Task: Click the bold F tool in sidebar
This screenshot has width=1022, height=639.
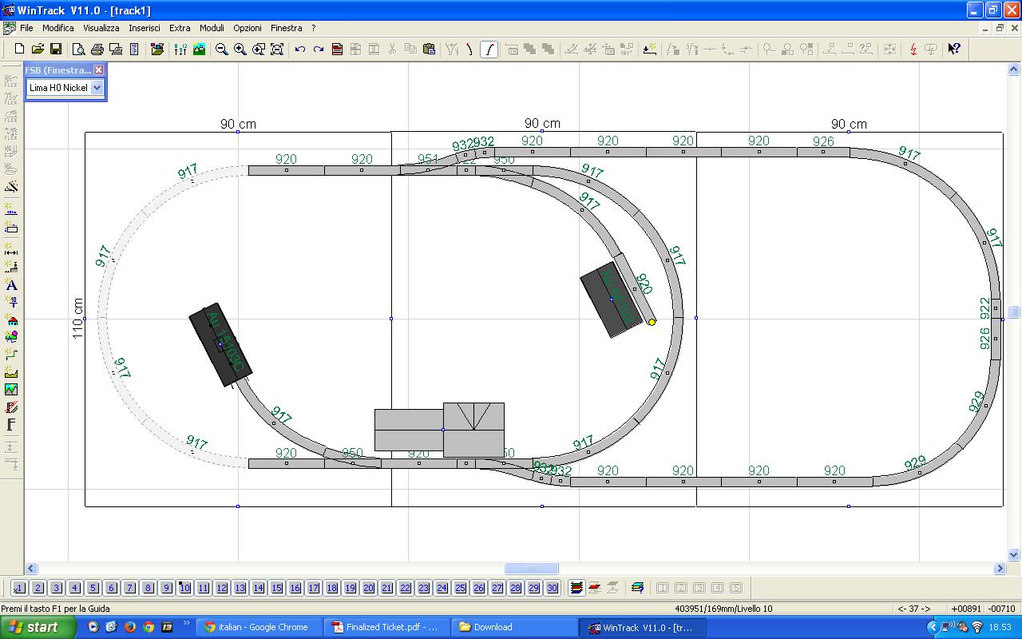Action: coord(11,425)
